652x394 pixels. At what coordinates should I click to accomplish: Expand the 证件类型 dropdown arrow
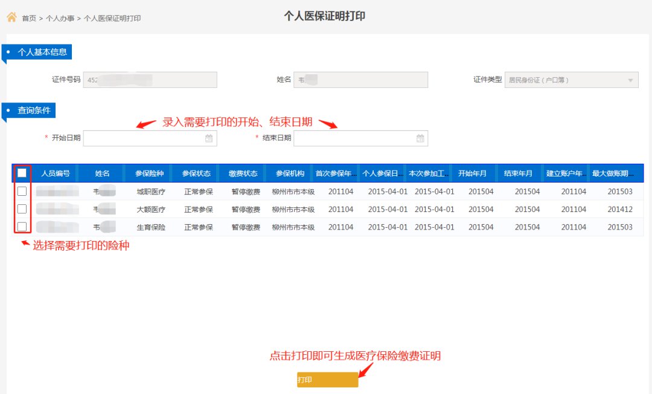[x=631, y=80]
